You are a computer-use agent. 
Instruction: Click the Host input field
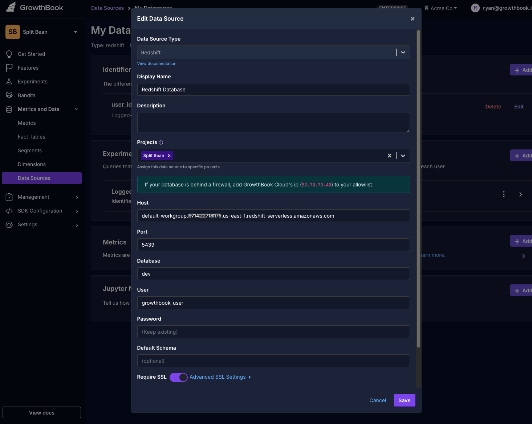(x=273, y=216)
